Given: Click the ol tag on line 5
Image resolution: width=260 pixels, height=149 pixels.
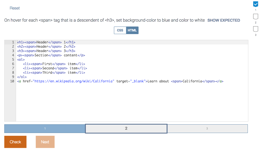Looking at the screenshot, I should 21,59.
